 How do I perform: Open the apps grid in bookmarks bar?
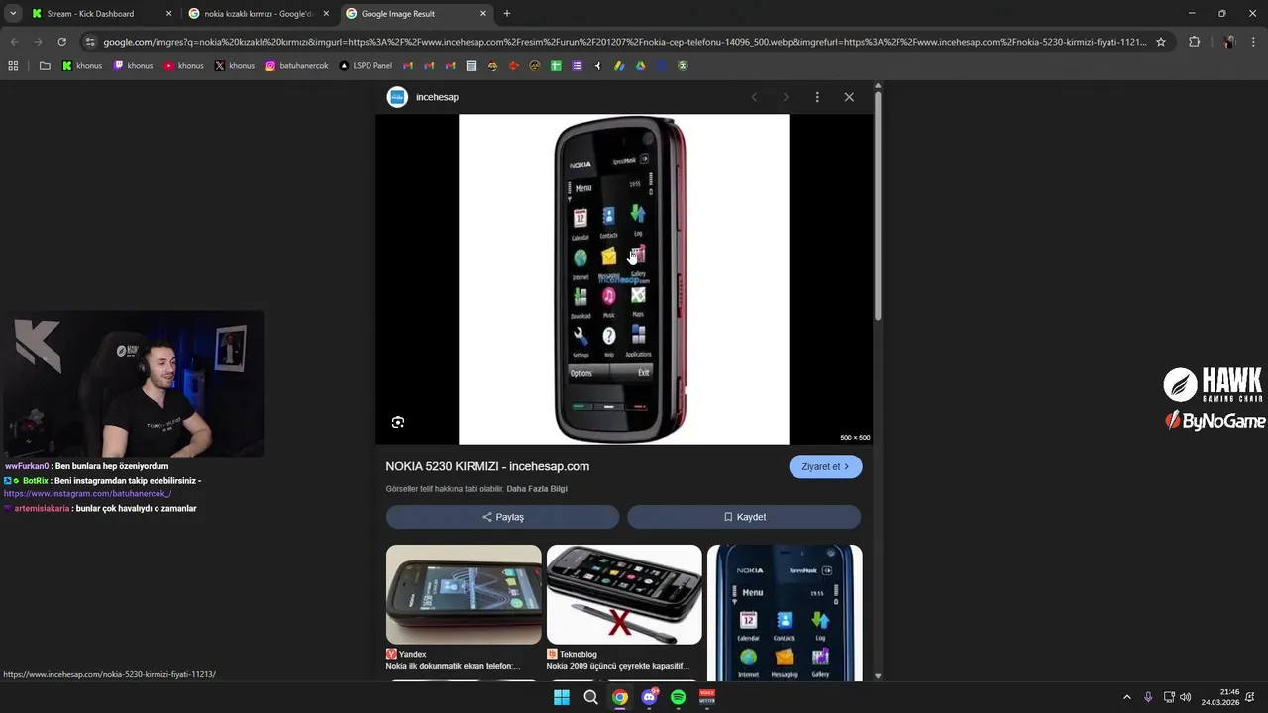coord(13,66)
